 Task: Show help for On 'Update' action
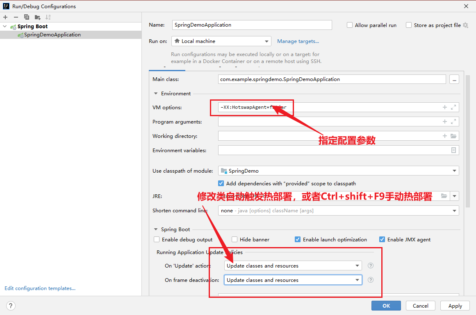point(370,265)
